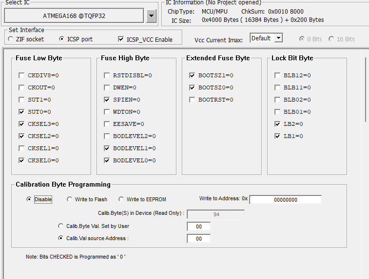Open the Select IC dropdown arrow

coord(152,16)
